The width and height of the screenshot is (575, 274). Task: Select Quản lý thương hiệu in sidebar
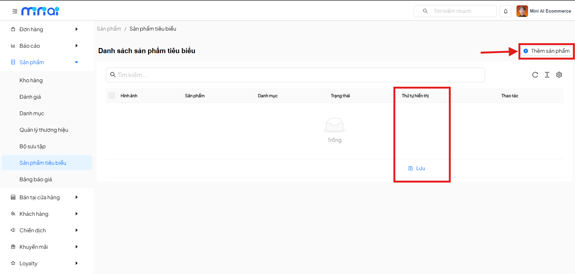pos(44,130)
